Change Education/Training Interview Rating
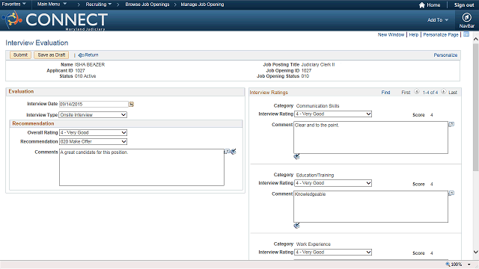 click(333, 183)
